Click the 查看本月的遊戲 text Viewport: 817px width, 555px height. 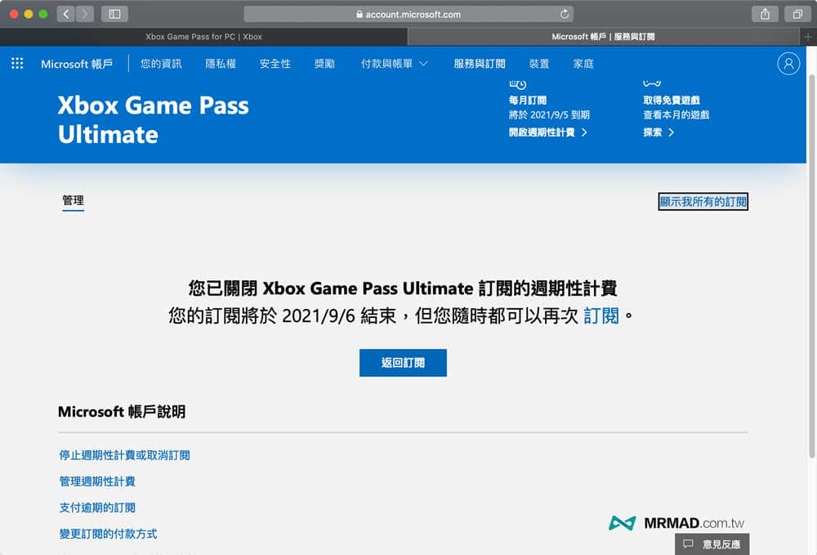[x=676, y=114]
